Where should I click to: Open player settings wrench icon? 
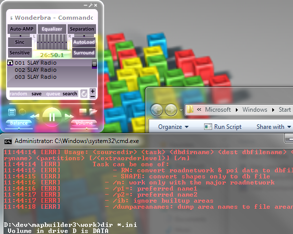point(90,5)
